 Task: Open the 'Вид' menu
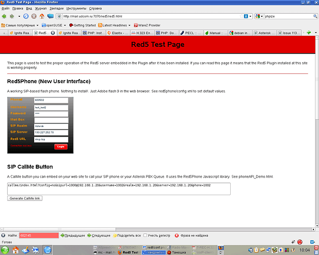click(x=29, y=8)
